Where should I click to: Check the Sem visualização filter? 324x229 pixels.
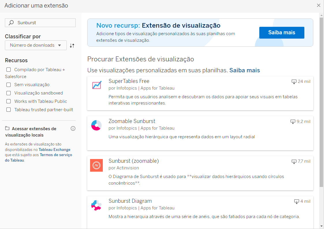point(9,85)
